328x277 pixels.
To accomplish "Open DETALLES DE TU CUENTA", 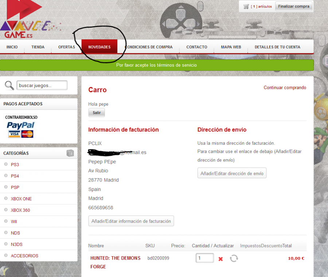I will pos(277,47).
